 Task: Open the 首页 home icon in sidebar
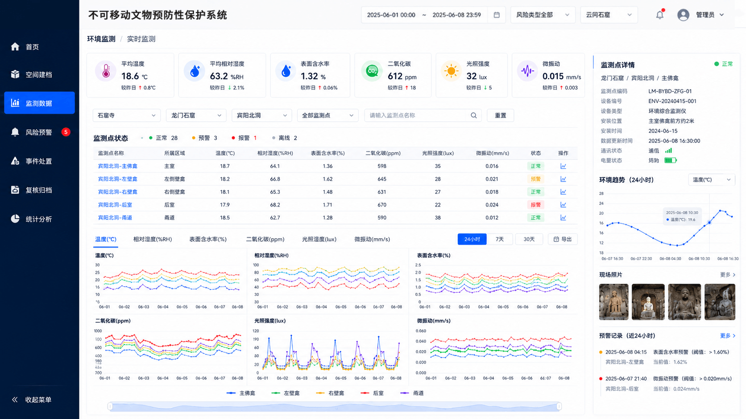[15, 47]
